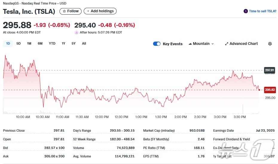The width and height of the screenshot is (278, 164).
Task: Click the Advanced Chart expand arrows icon
Action: coord(227,44)
